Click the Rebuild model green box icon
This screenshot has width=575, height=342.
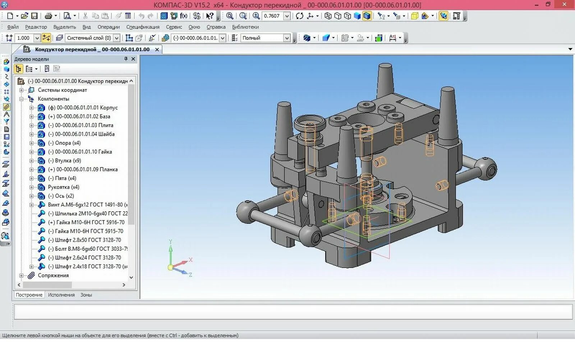tap(378, 38)
